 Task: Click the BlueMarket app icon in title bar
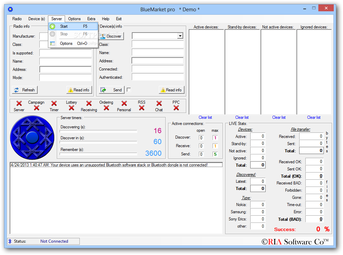[10, 9]
